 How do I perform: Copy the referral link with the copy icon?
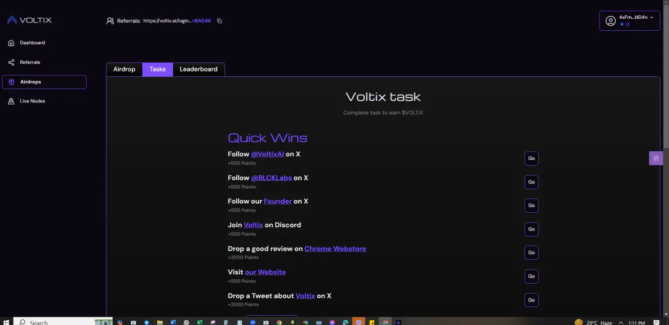click(x=220, y=21)
